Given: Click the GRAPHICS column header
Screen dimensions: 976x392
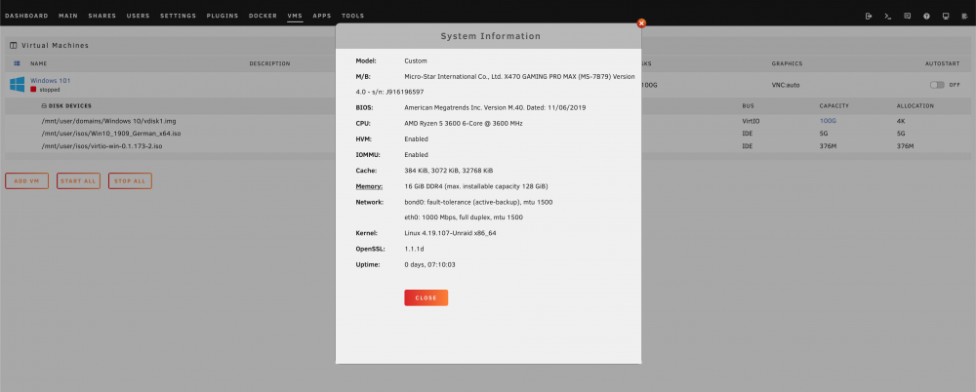Looking at the screenshot, I should coord(787,63).
